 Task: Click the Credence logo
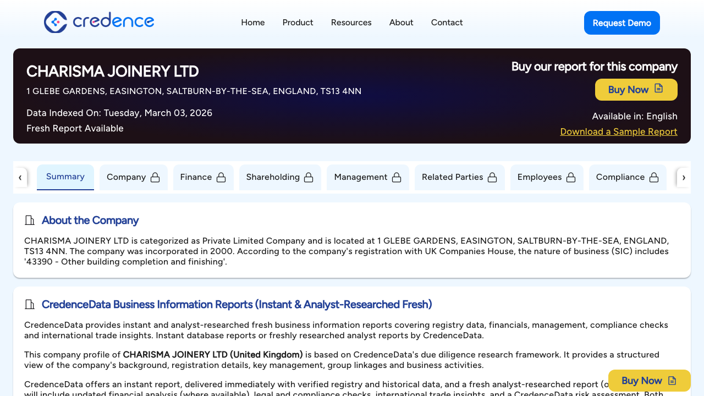[x=99, y=22]
